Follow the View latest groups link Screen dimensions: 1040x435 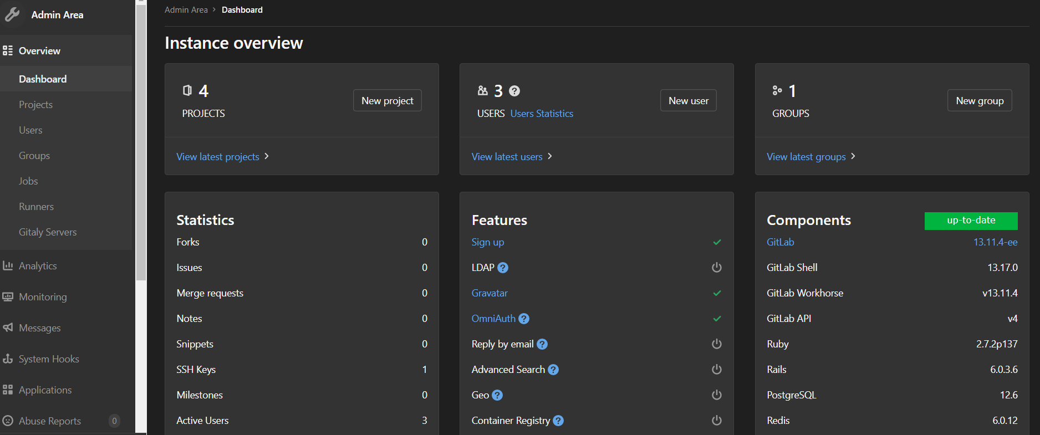806,157
